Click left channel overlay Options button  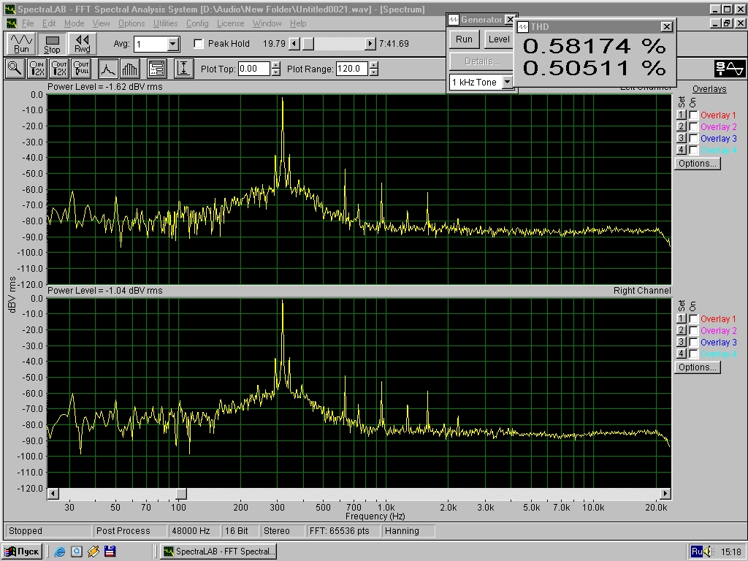[x=697, y=164]
